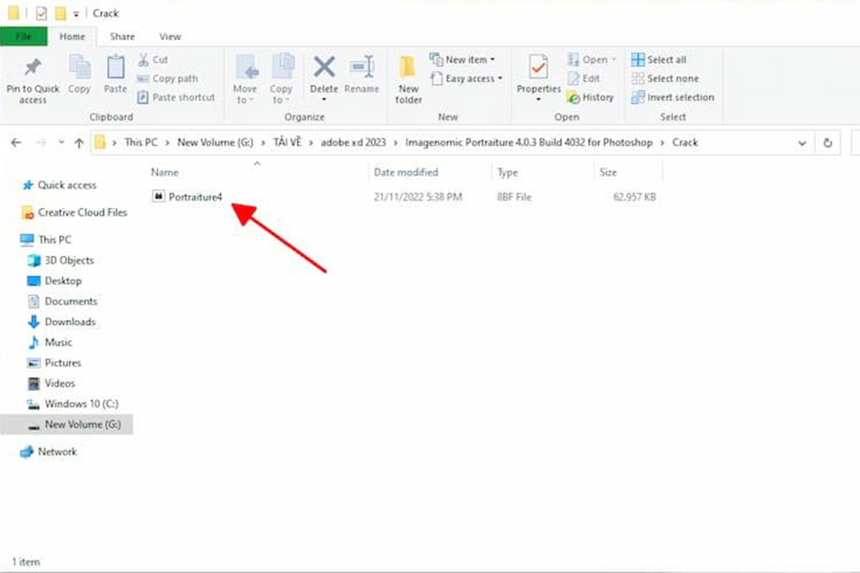Click the 62,957 KB size cell
This screenshot has width=860, height=573.
click(634, 197)
